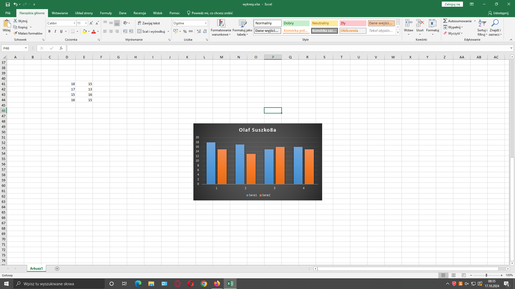Toggle Bold formatting
Viewport: 515px width, 289px height.
click(x=49, y=31)
